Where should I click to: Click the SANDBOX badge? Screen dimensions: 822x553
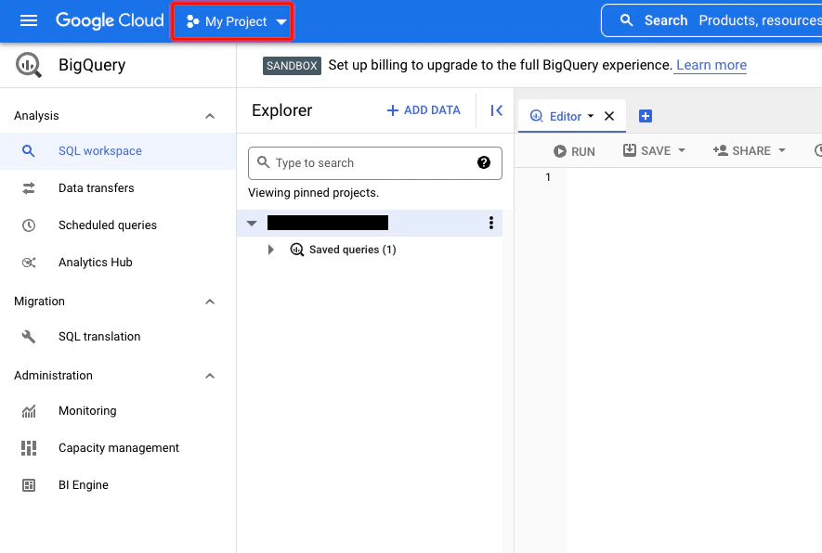pos(292,66)
